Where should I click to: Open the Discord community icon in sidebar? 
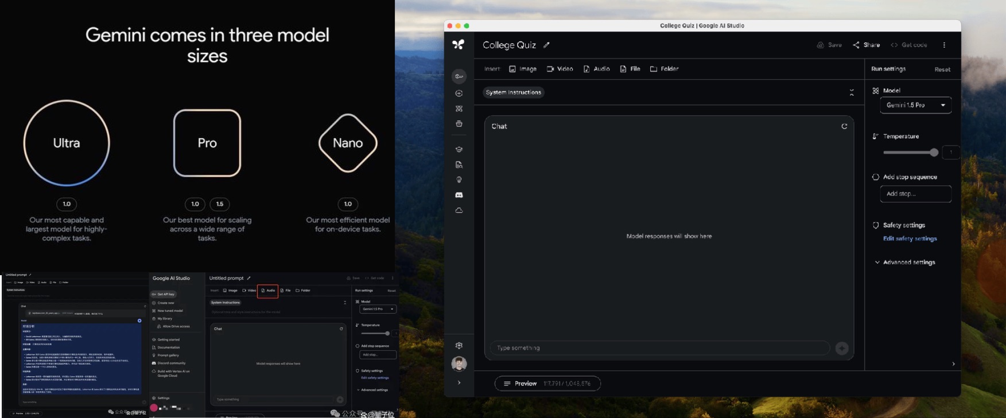click(x=459, y=195)
